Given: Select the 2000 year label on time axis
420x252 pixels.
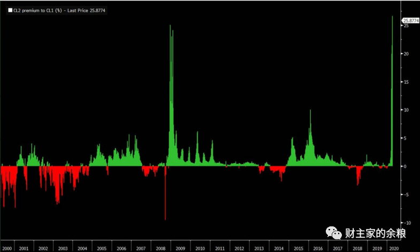Looking at the screenshot, I should pyautogui.click(x=7, y=248).
